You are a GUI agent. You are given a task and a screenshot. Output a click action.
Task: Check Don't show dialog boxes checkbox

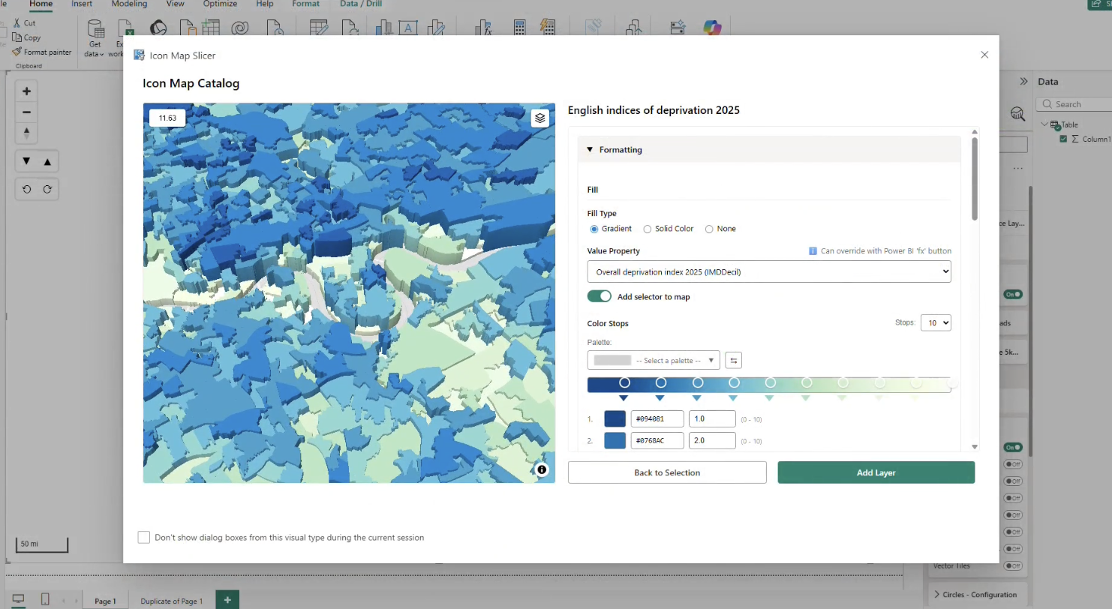[x=144, y=538]
